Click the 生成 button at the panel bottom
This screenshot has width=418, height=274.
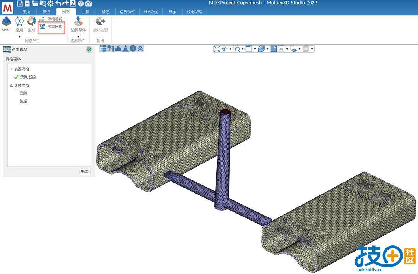84,171
